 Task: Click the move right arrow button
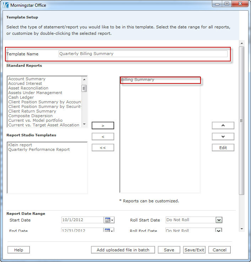pos(103,126)
